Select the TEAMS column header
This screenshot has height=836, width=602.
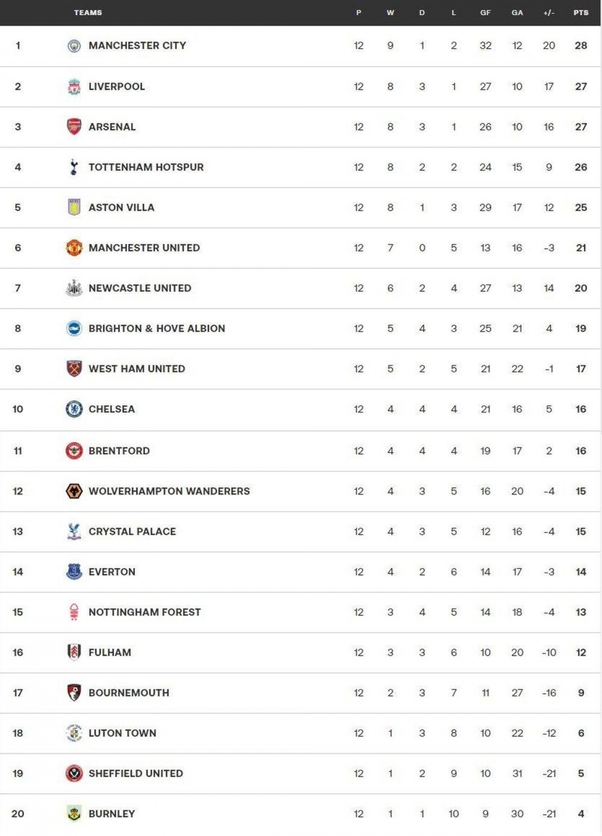click(88, 13)
